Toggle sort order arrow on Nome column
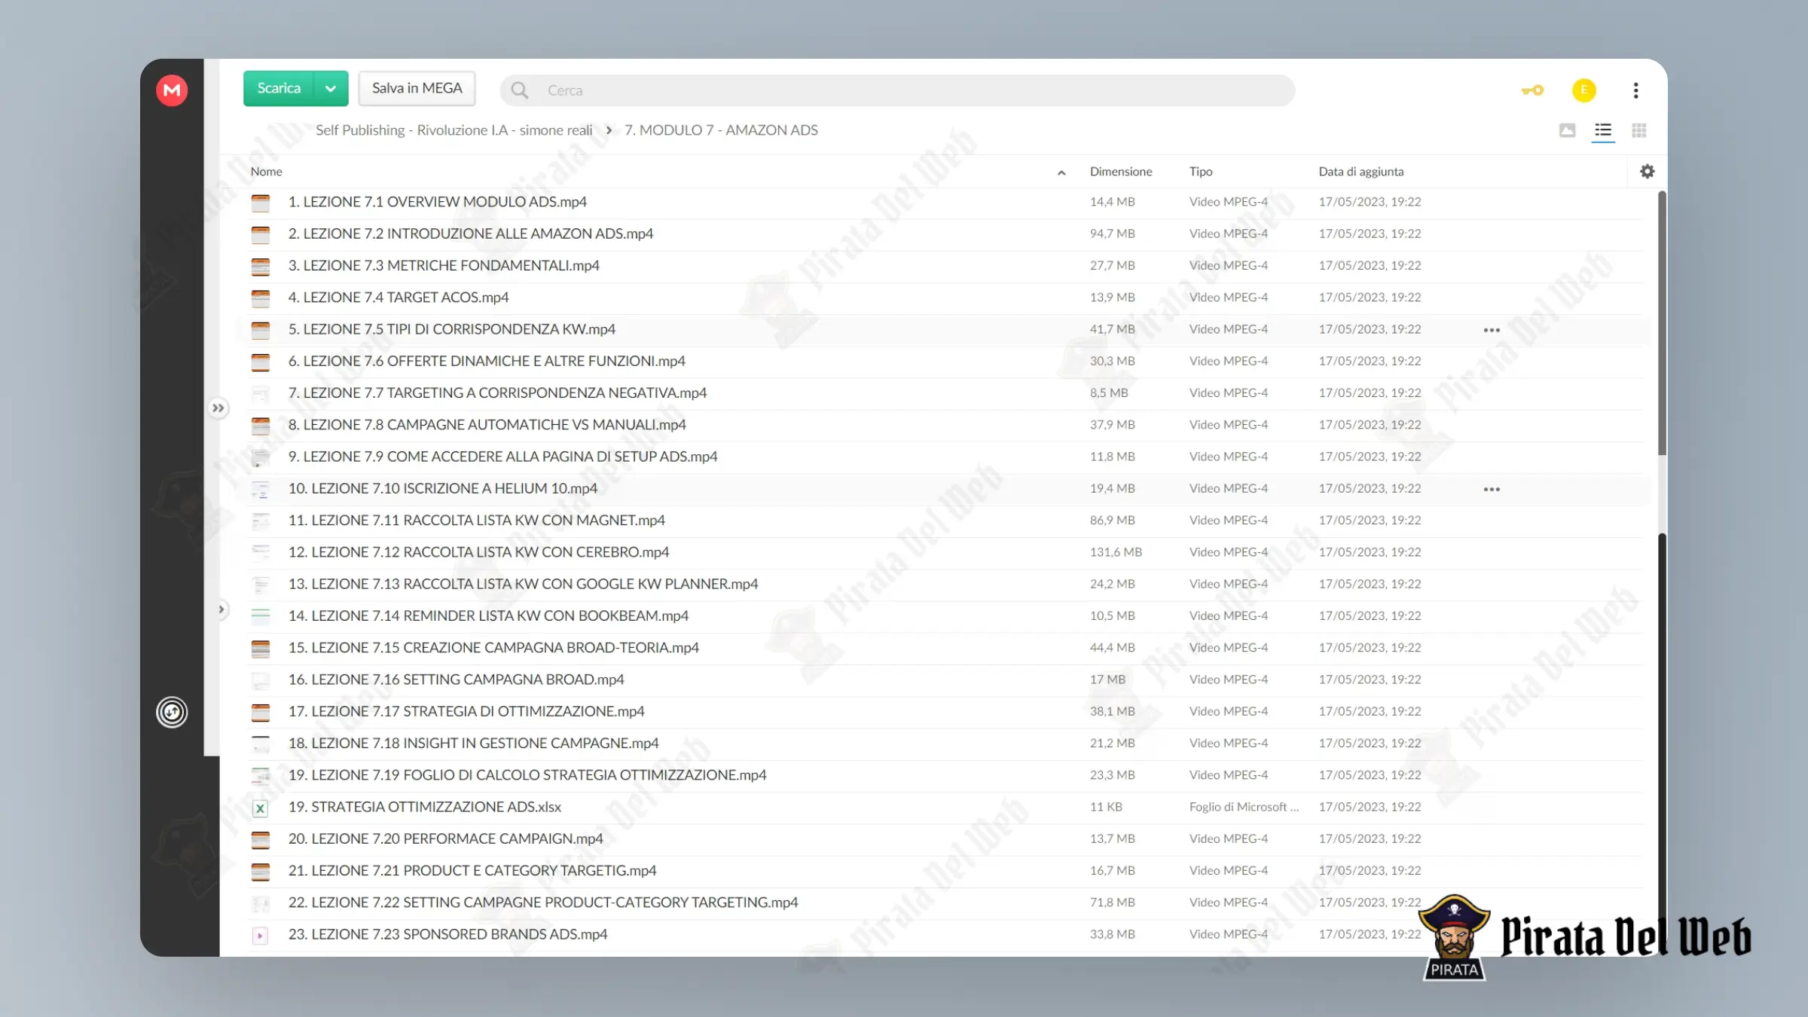The height and width of the screenshot is (1017, 1808). click(x=1061, y=173)
